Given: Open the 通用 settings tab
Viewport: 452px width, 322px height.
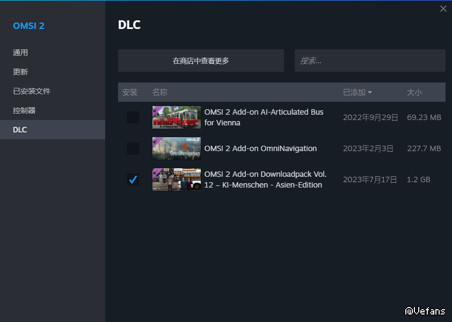Looking at the screenshot, I should 53,53.
